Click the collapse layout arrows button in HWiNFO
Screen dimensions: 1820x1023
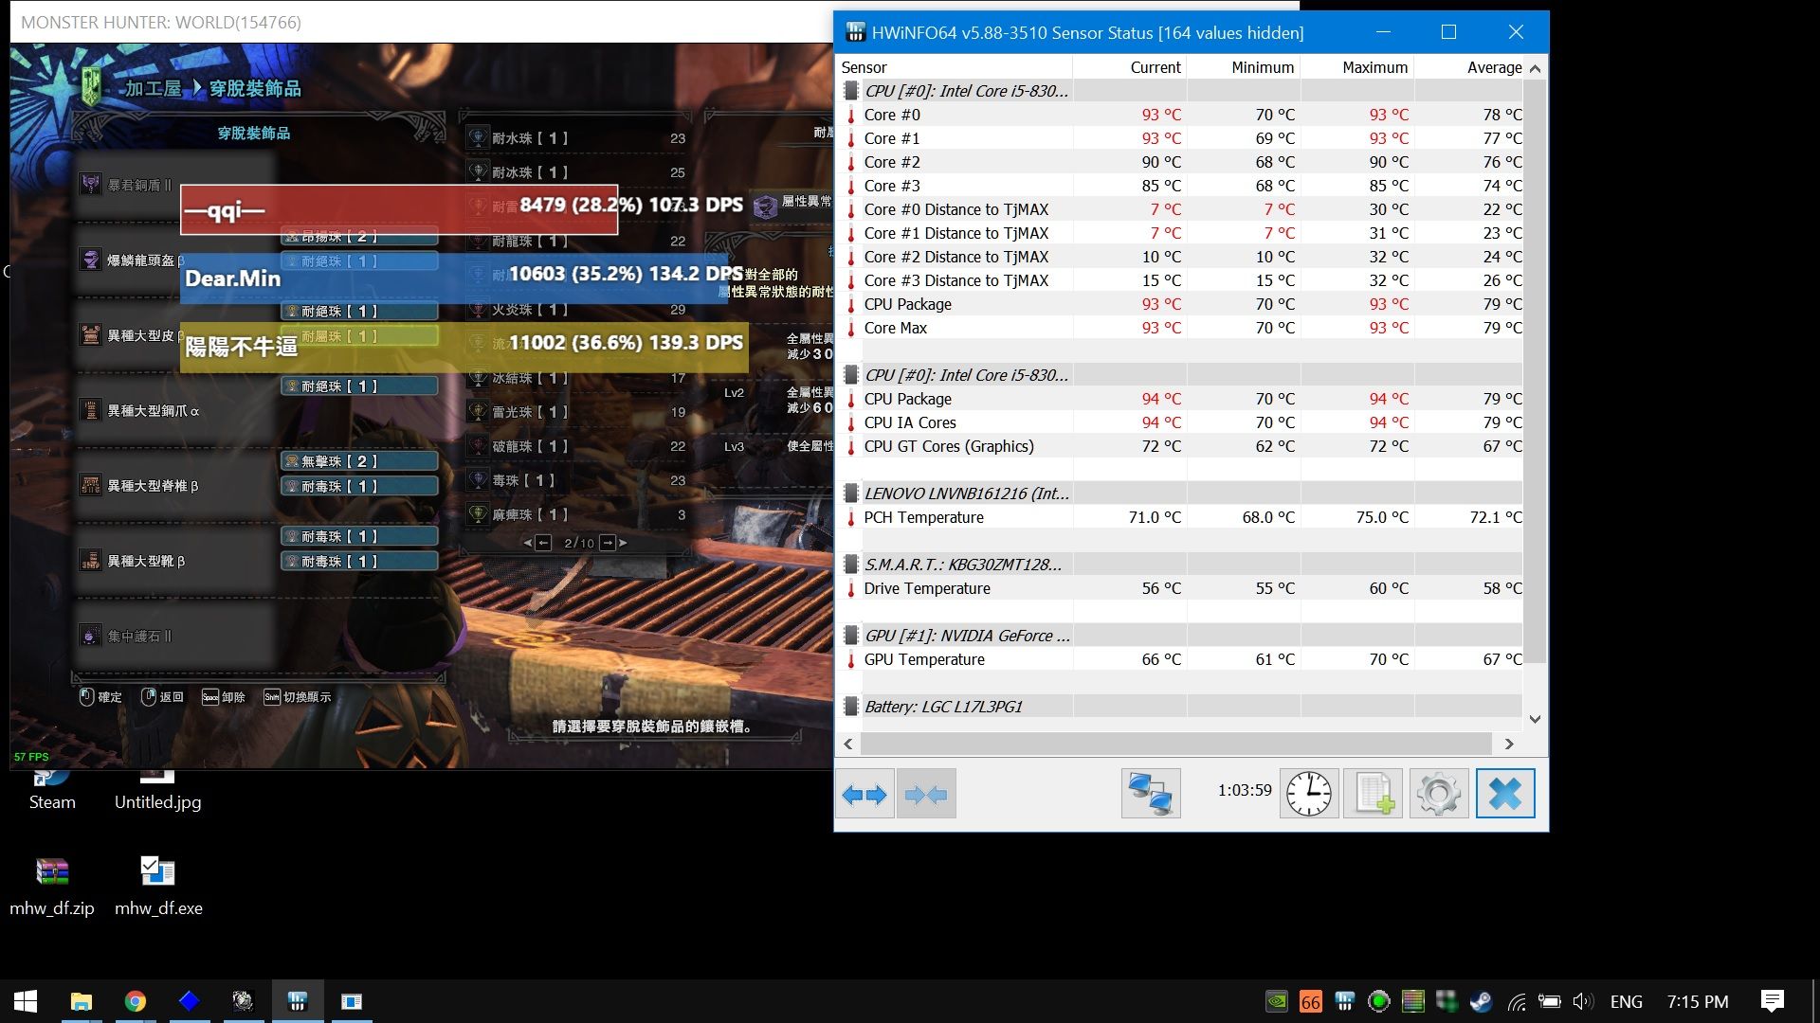[926, 794]
